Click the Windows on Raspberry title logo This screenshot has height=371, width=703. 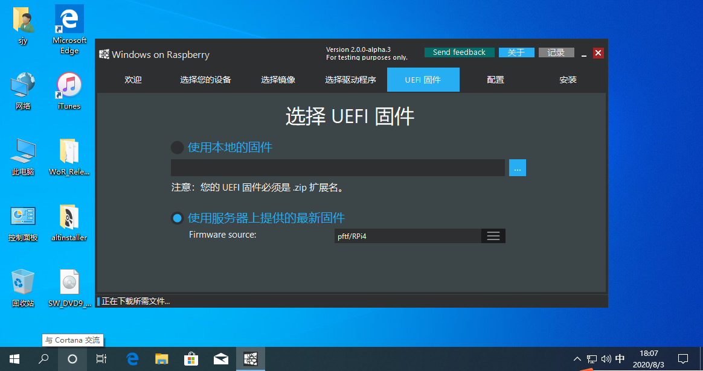(104, 54)
